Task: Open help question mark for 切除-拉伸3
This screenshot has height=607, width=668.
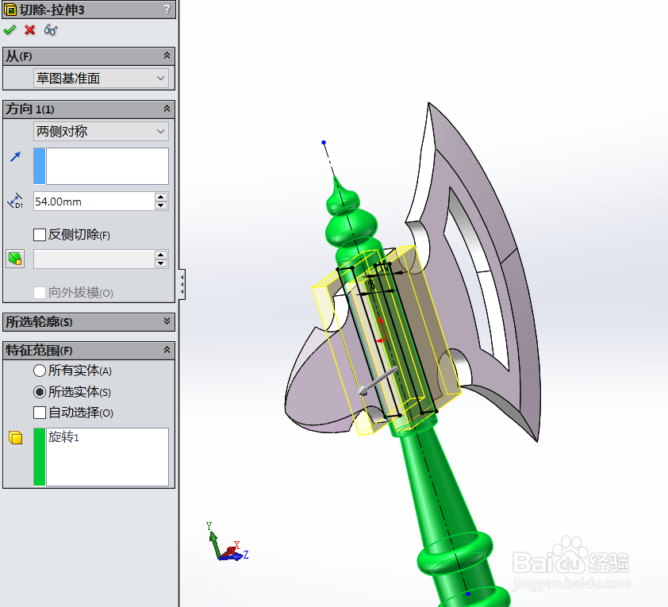Action: pyautogui.click(x=167, y=9)
